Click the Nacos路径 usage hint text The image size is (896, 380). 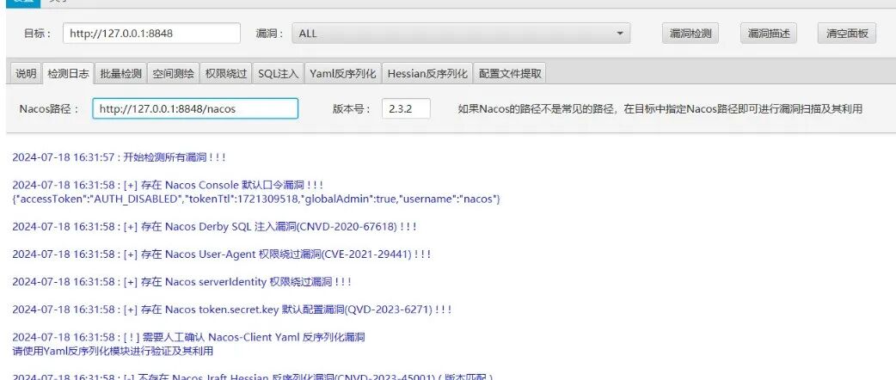pos(660,108)
